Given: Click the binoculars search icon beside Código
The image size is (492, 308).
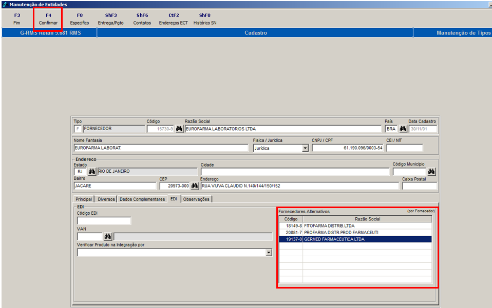Looking at the screenshot, I should (x=179, y=129).
